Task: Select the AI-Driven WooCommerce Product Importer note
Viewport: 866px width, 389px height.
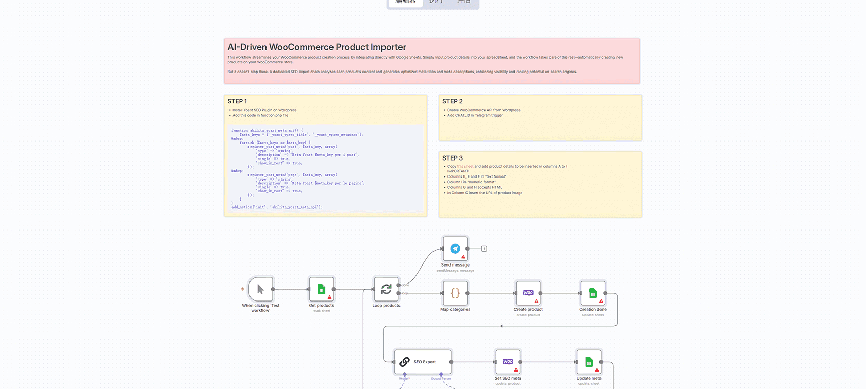Action: tap(431, 61)
